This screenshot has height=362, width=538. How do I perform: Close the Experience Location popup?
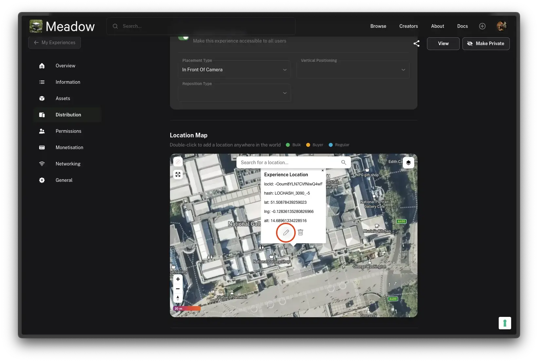point(323,170)
